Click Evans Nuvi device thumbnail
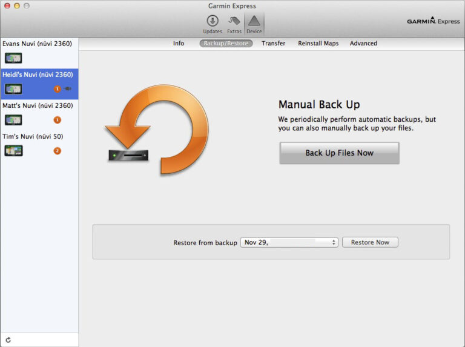This screenshot has height=347, width=465. [13, 58]
